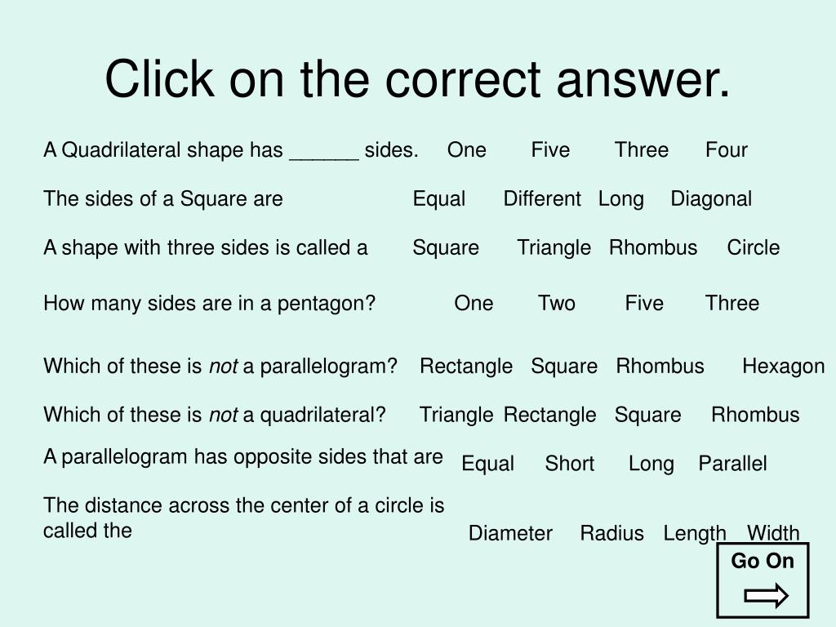Click "Parallel" for parallelogram opposite sides
This screenshot has height=627, width=836.
point(732,464)
